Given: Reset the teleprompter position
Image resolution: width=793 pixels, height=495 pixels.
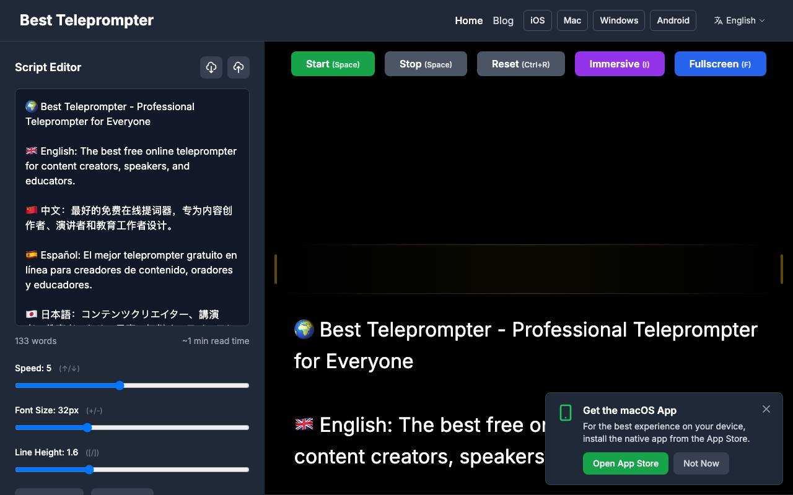Looking at the screenshot, I should coord(521,64).
